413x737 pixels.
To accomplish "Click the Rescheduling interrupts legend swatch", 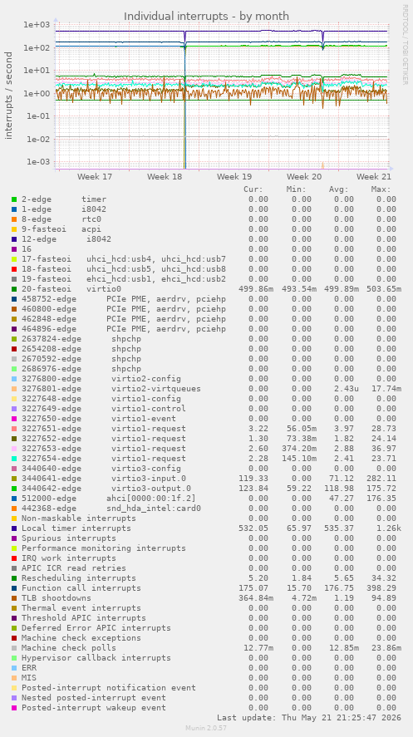I will [14, 578].
